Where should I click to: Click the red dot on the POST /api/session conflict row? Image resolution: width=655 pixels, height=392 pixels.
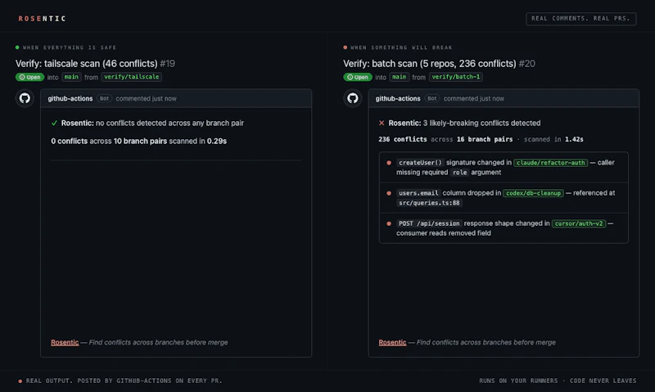click(389, 223)
